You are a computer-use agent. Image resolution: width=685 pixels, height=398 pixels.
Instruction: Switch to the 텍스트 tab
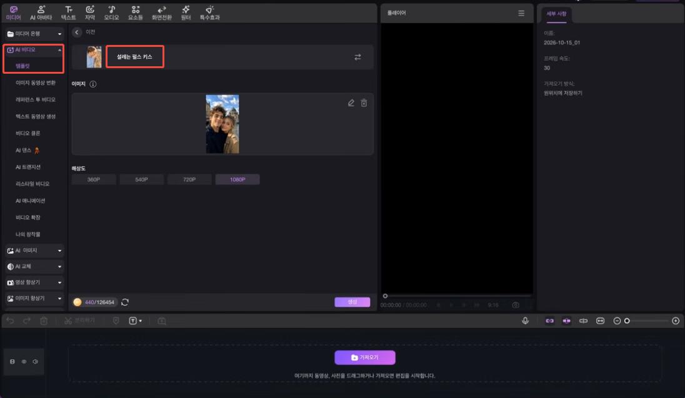[x=68, y=13]
